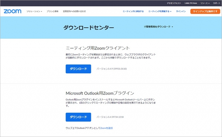
Task: Open the プランと価格 page
Action: 52,11
